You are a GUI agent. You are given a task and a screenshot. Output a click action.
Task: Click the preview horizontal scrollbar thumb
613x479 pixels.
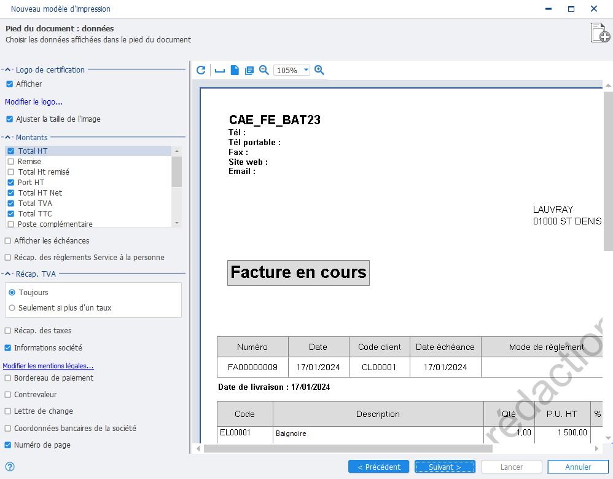(348, 448)
